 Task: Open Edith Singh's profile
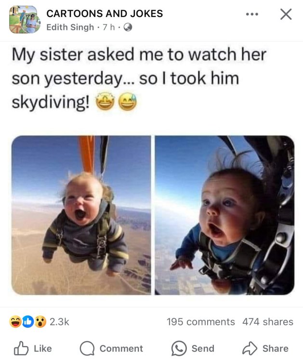(70, 27)
